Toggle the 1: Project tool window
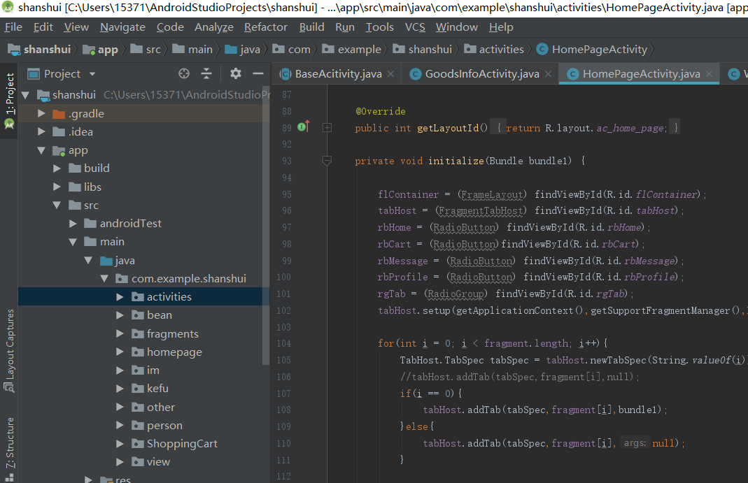This screenshot has height=483, width=748. click(x=10, y=94)
